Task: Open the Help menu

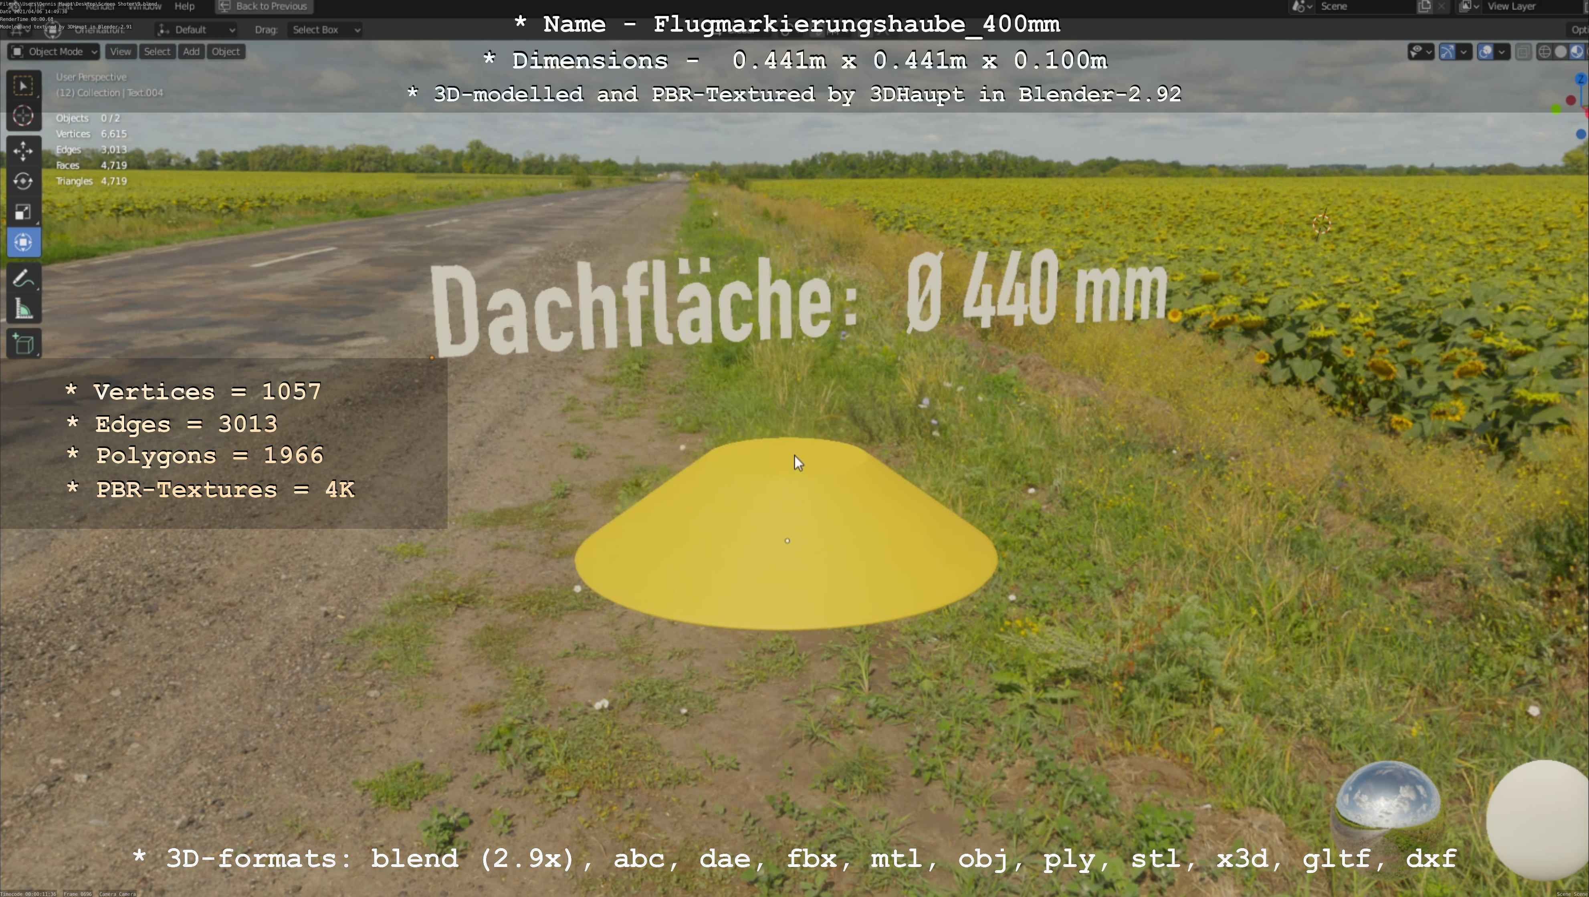Action: (184, 6)
